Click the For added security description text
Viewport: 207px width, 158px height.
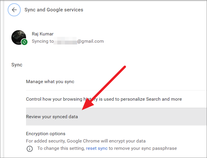[x=86, y=141]
